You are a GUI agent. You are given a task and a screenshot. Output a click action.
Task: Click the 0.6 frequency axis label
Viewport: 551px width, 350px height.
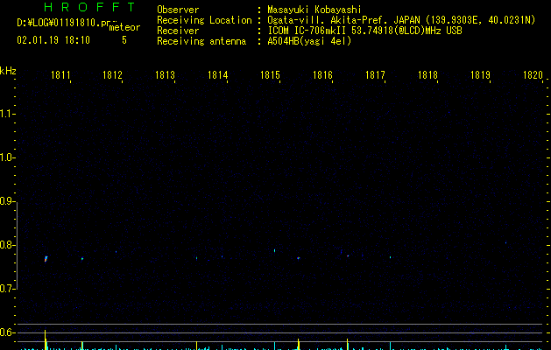6,332
